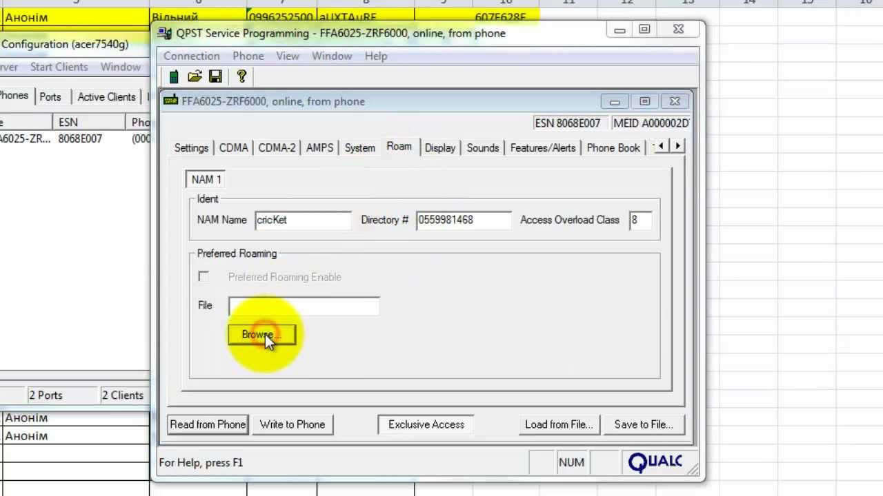
Task: Select the Roam tab
Action: click(x=399, y=147)
